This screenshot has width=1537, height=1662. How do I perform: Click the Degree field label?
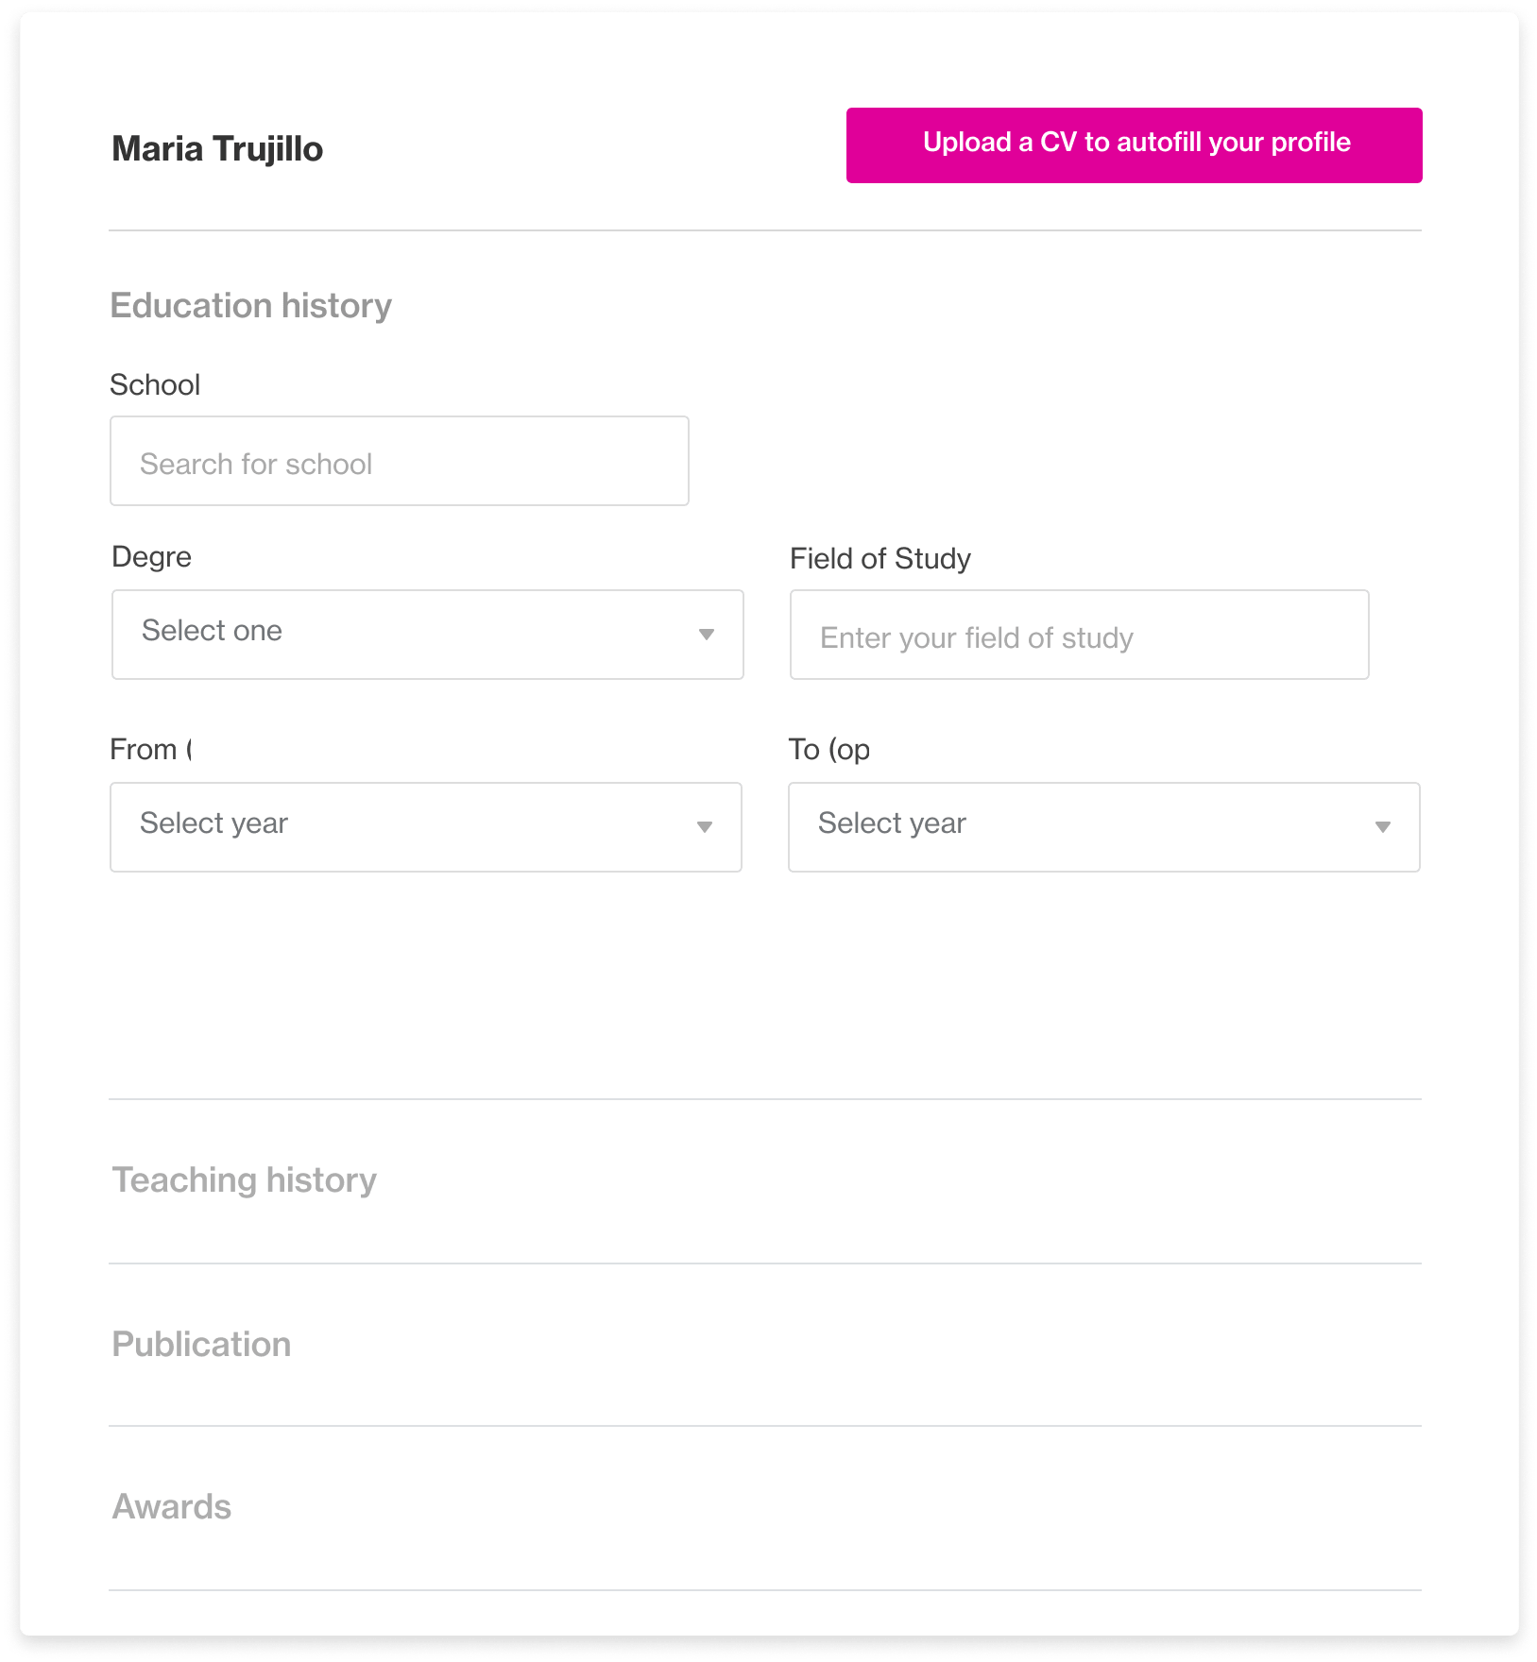(151, 557)
